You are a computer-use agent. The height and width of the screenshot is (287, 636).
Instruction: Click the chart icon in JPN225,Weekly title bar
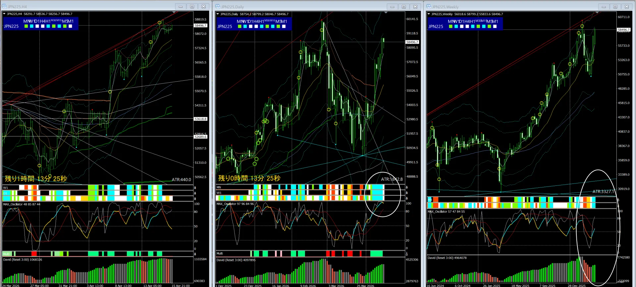coord(429,7)
